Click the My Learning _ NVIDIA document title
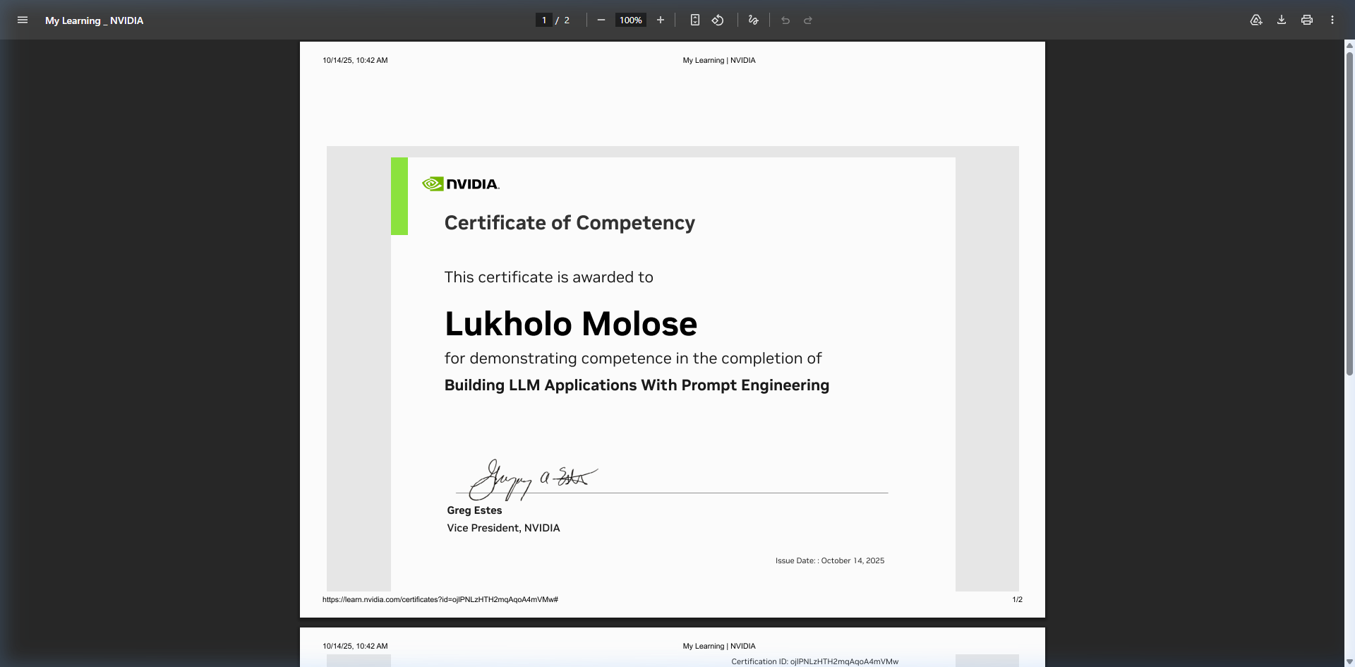Viewport: 1355px width, 667px height. coord(95,20)
